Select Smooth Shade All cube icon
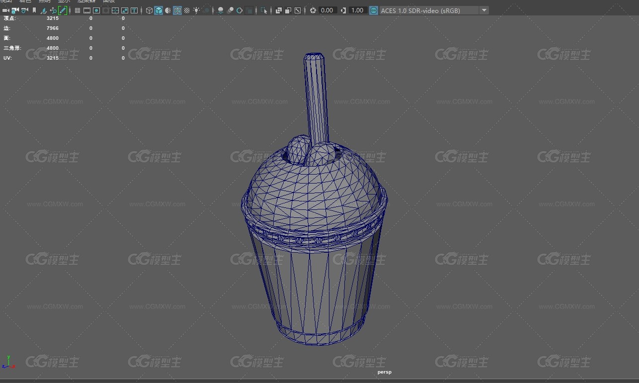This screenshot has width=639, height=383. (x=159, y=10)
